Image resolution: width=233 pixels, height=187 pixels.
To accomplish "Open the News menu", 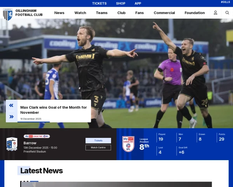I will tap(59, 13).
